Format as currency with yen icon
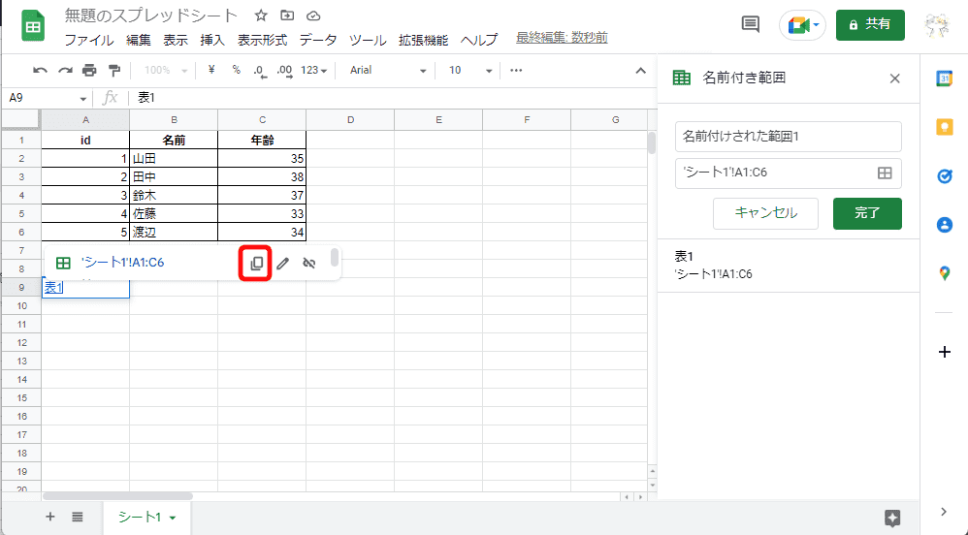This screenshot has width=968, height=535. pos(211,70)
